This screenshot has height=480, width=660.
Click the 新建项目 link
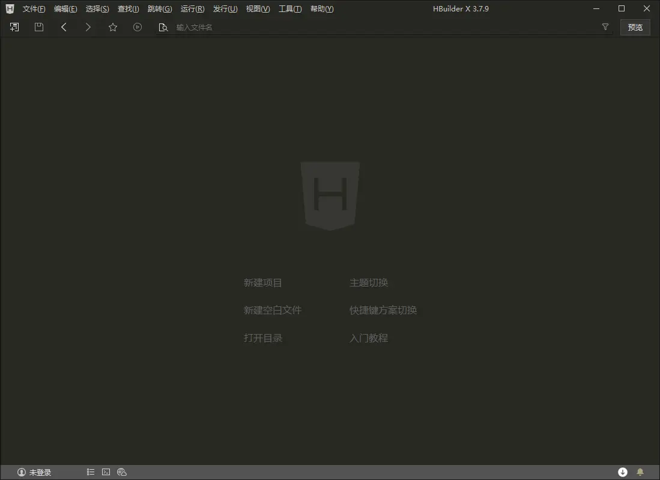(x=263, y=282)
